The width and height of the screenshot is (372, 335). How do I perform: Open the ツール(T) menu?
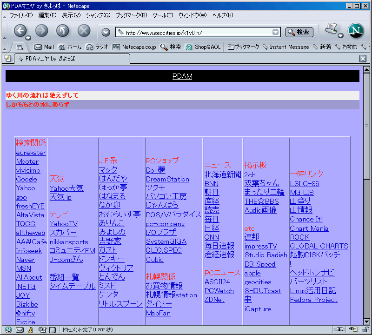click(x=163, y=15)
